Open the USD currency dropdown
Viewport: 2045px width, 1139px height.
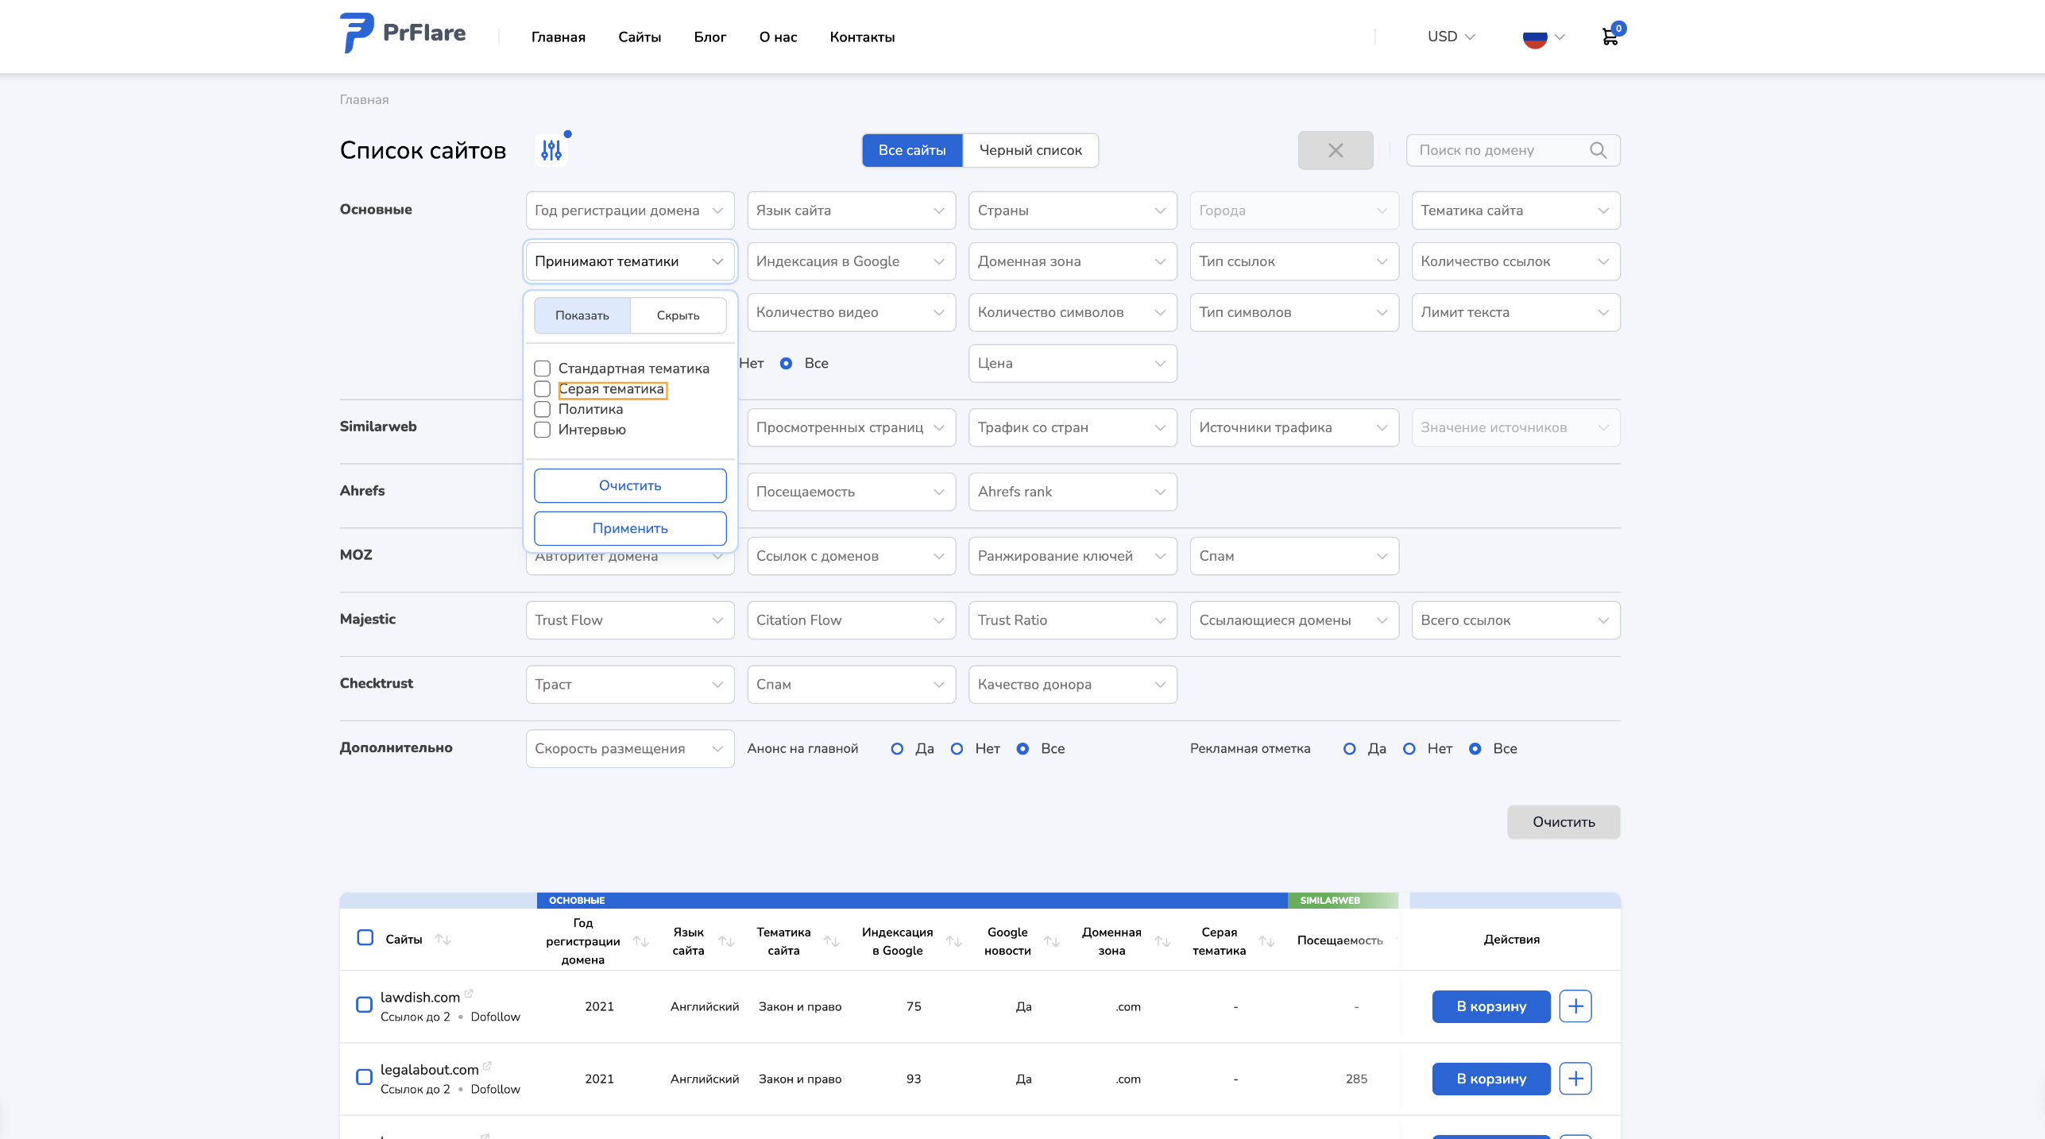(x=1451, y=37)
